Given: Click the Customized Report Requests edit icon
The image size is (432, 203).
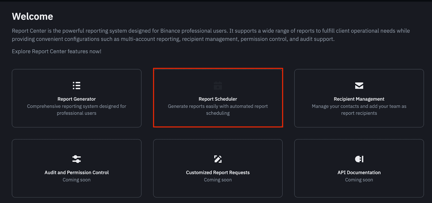Looking at the screenshot, I should pyautogui.click(x=218, y=159).
